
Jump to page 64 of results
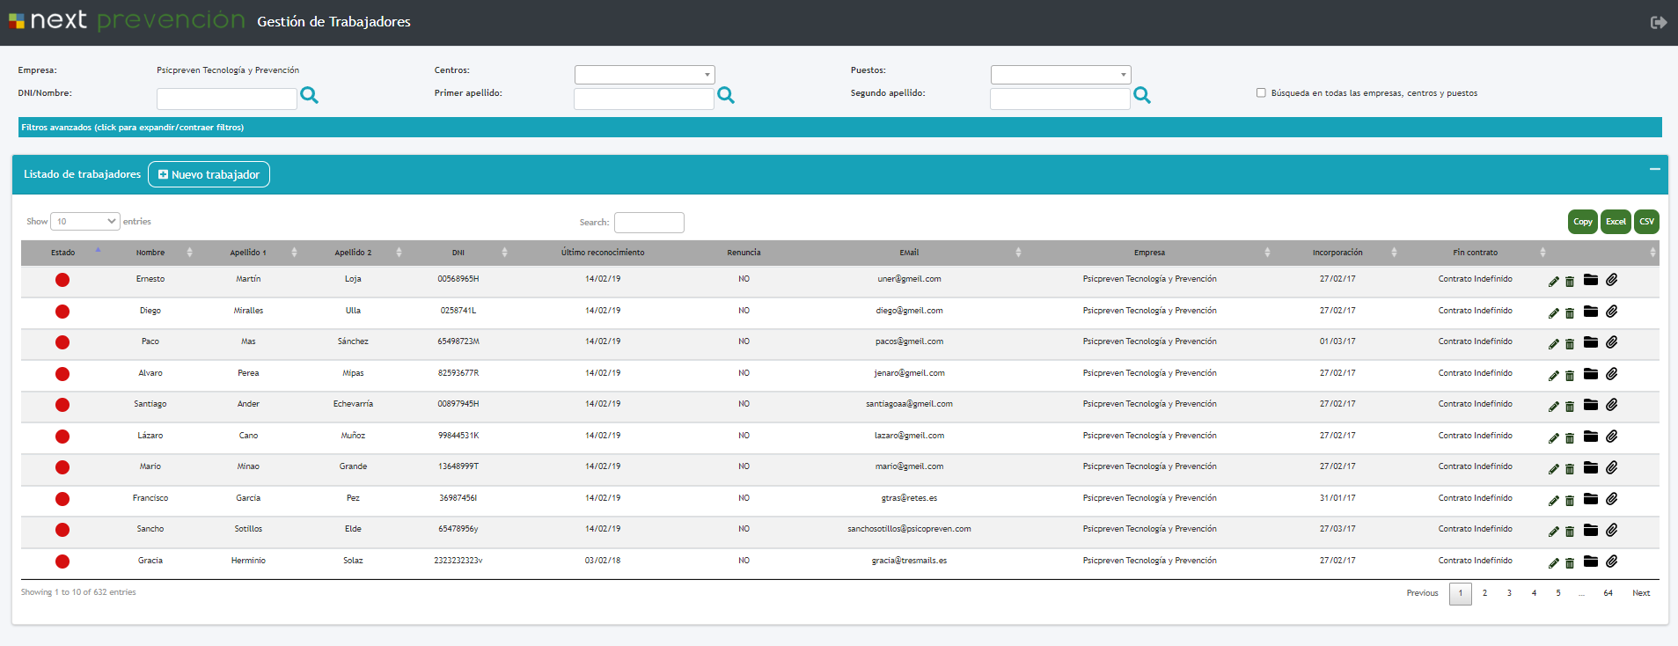[1608, 593]
